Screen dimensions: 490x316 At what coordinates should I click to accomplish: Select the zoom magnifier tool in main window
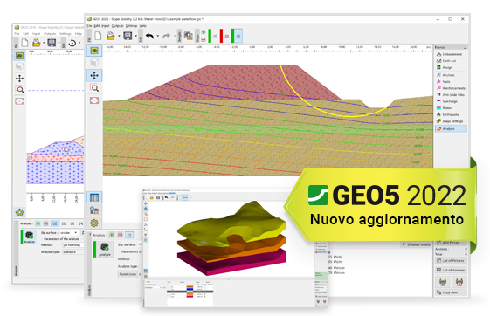(x=94, y=88)
